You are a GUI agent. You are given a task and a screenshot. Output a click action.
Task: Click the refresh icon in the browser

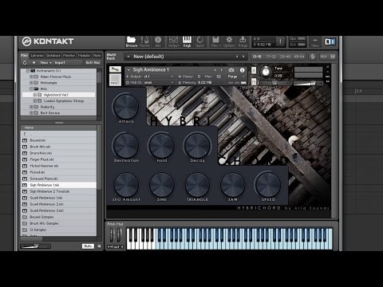coord(25,62)
